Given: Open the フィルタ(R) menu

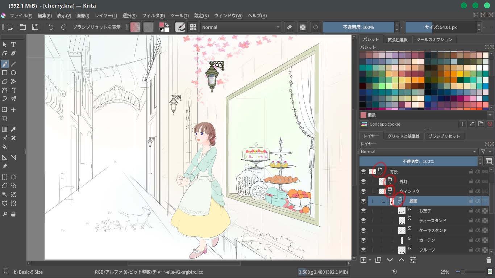Looking at the screenshot, I should [153, 16].
